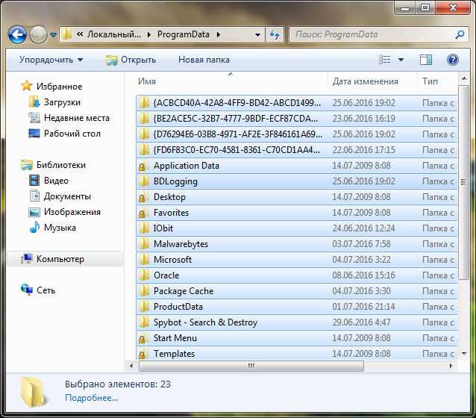Click the locked Favorites folder icon
The image size is (476, 418).
(x=143, y=213)
